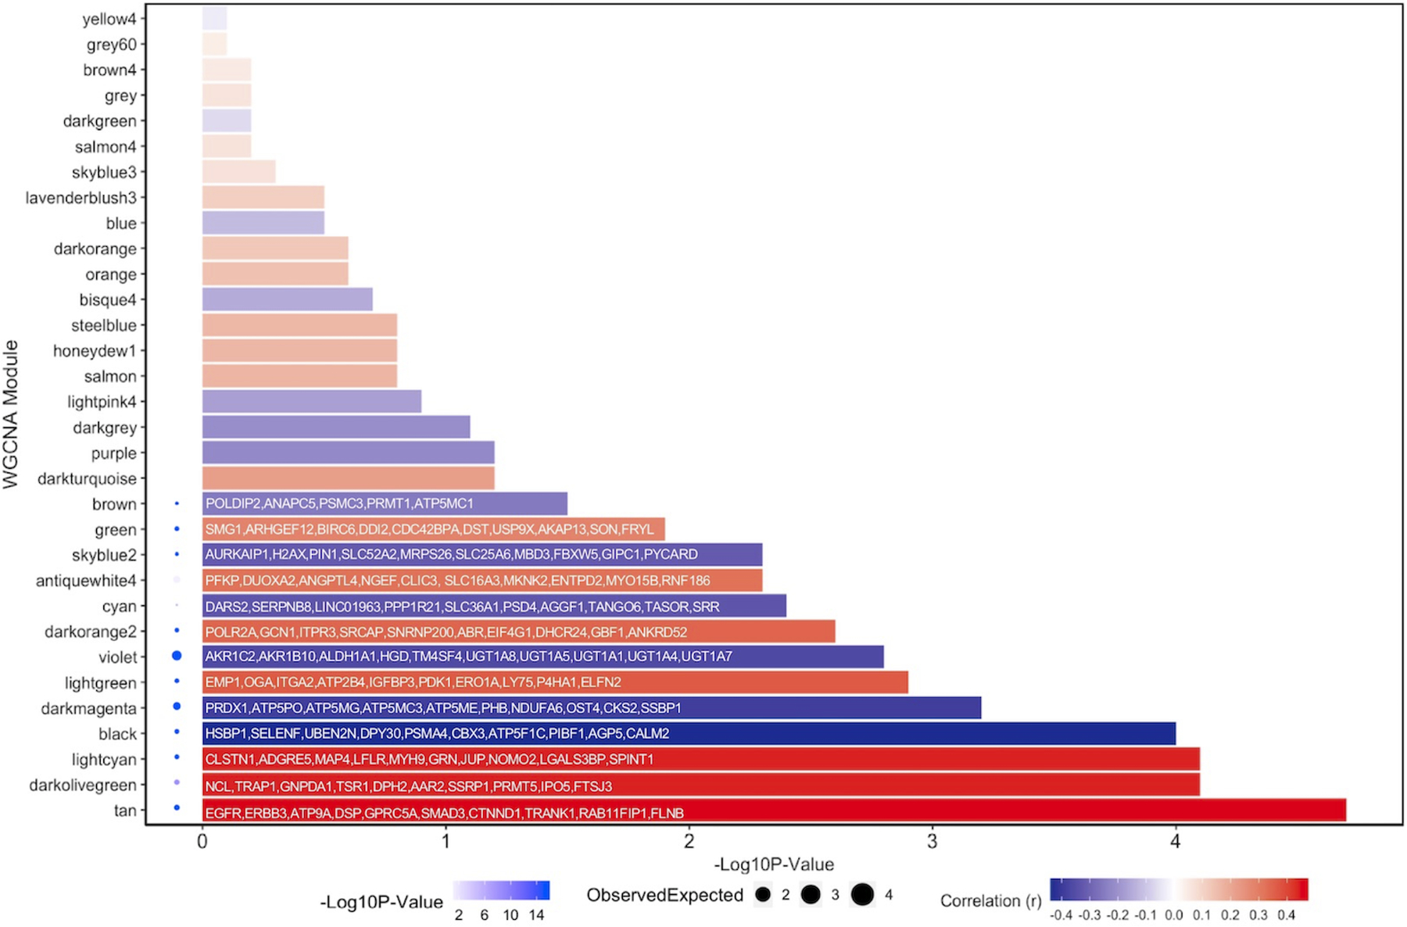Screen dimensions: 1407x927
Task: Click the '-0.4' correlation legend tick
Action: pos(1061,915)
